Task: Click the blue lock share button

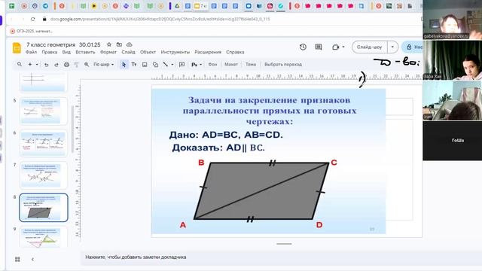Action: [413, 47]
